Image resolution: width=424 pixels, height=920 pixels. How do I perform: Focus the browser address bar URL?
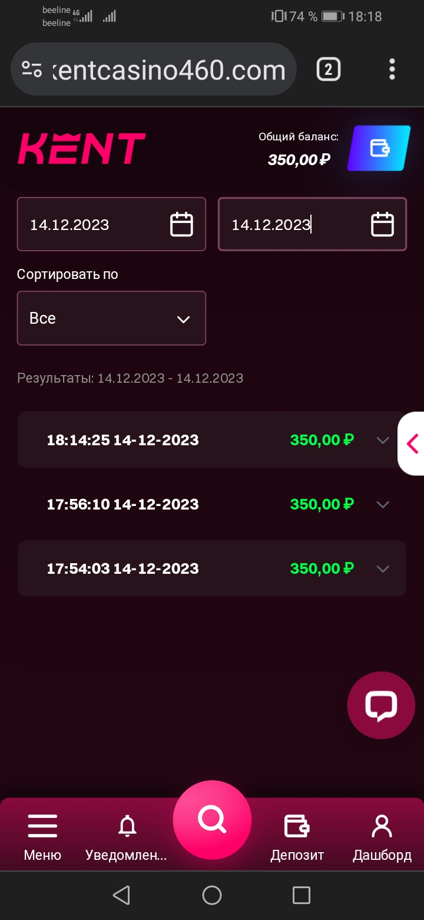point(168,70)
